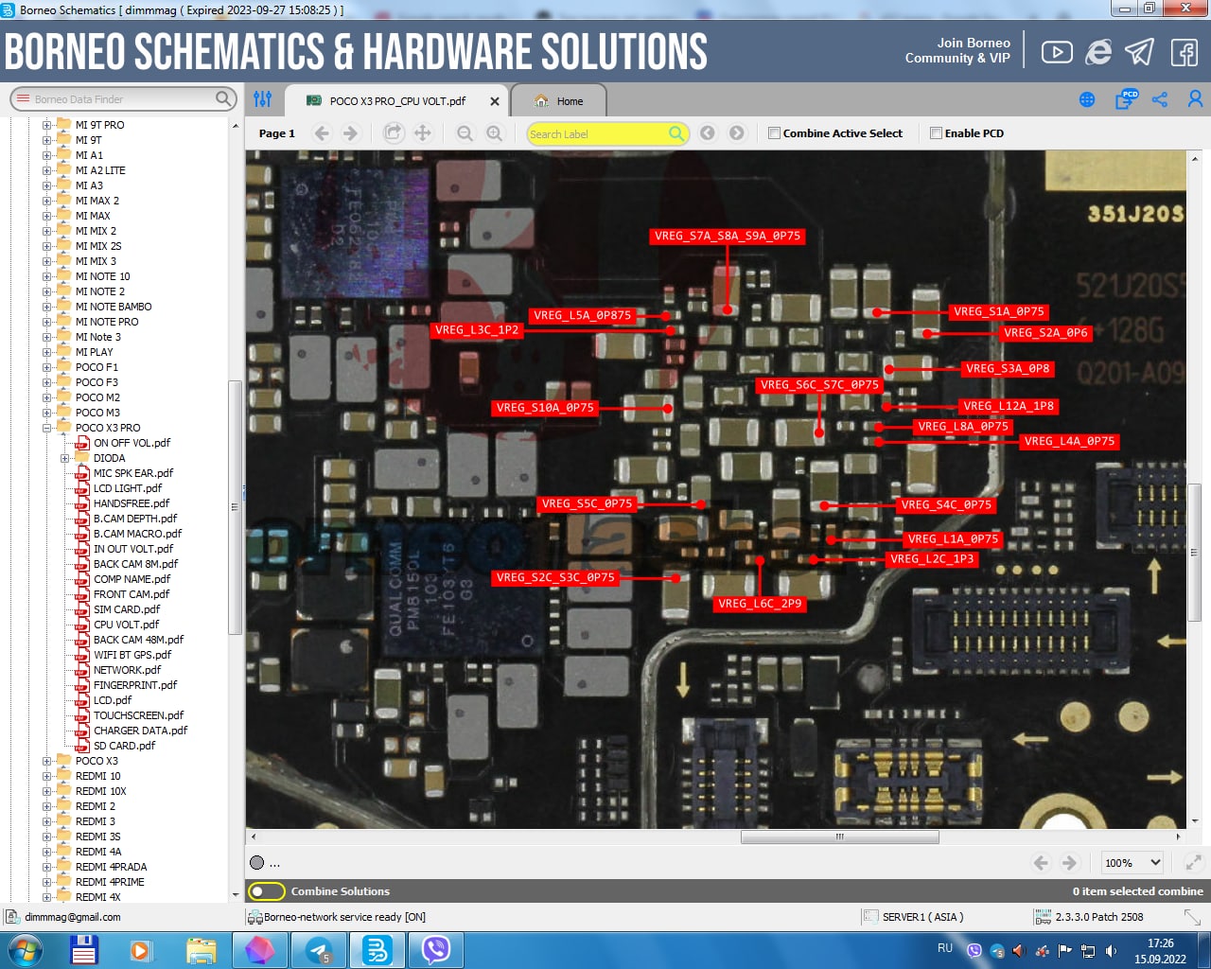
Task: Toggle the Combine Solutions switch
Action: coord(267,891)
